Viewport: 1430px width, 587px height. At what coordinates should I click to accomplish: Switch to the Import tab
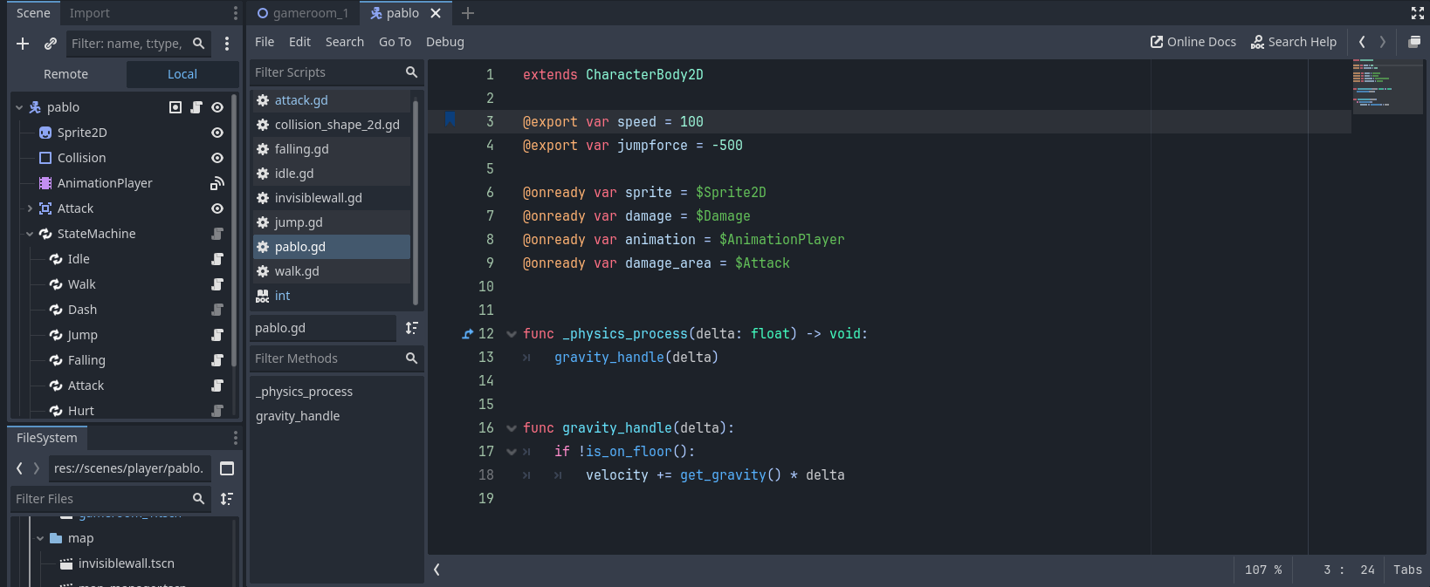90,13
